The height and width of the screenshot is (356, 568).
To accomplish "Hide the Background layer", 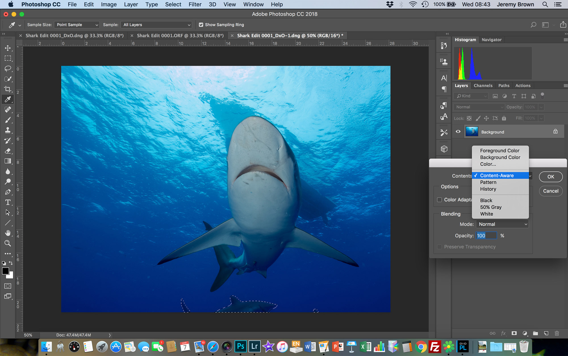I will click(x=458, y=132).
